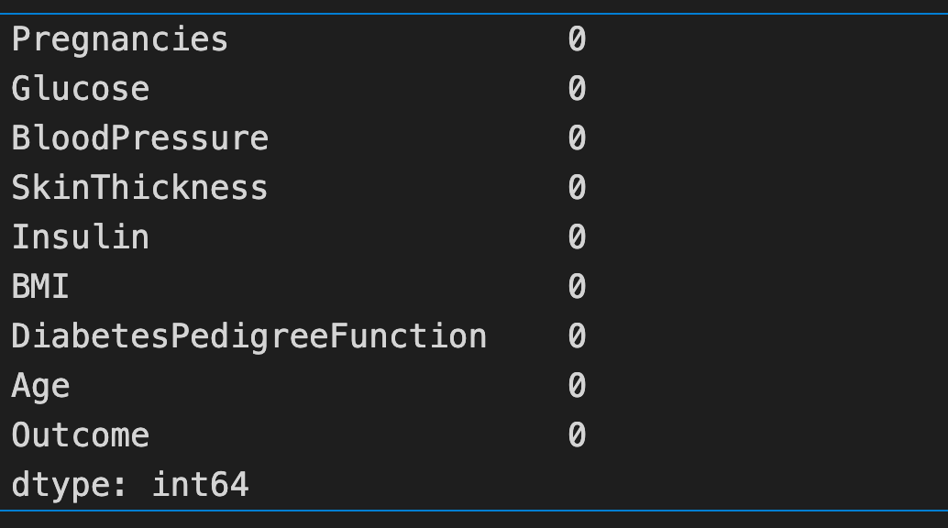This screenshot has width=948, height=528.
Task: Click the Pregnancies row label
Action: pos(119,39)
